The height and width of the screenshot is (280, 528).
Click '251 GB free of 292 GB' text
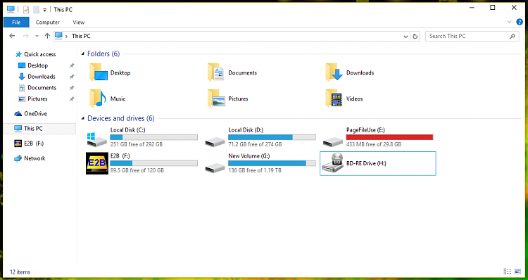pos(137,144)
